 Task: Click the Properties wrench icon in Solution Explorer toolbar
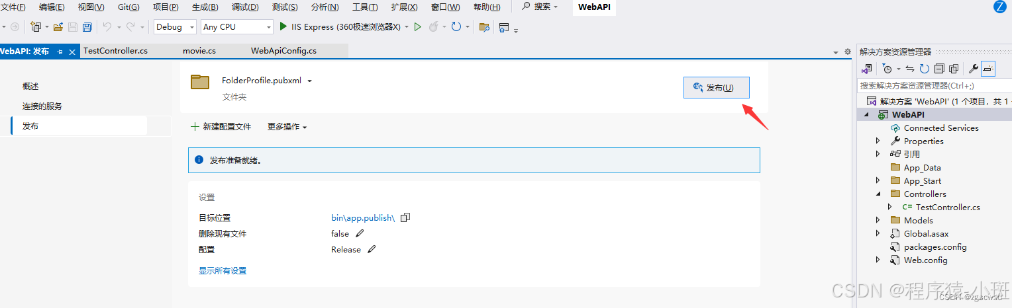tap(974, 69)
